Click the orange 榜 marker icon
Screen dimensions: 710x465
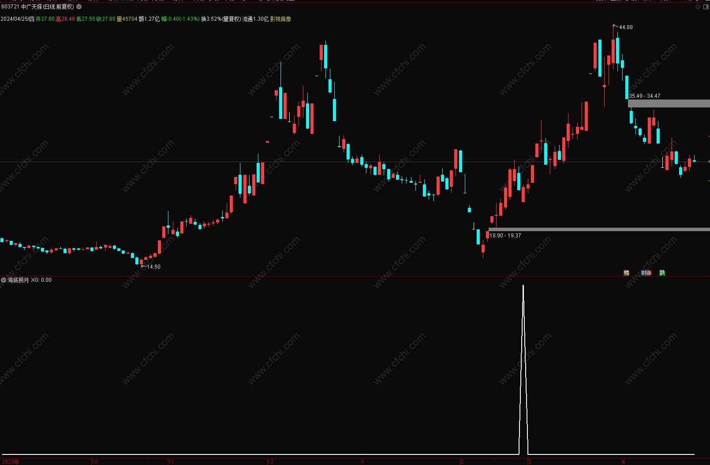pyautogui.click(x=626, y=273)
